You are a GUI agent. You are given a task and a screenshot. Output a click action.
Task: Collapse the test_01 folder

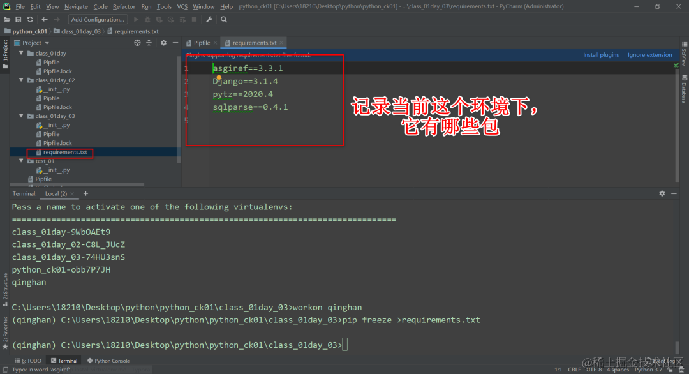pos(21,161)
